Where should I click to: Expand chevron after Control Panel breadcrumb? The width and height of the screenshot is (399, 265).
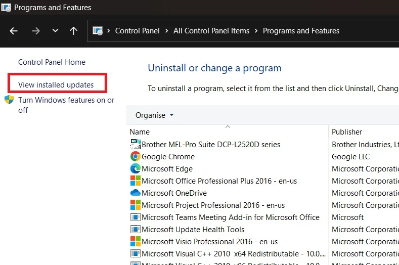point(166,31)
